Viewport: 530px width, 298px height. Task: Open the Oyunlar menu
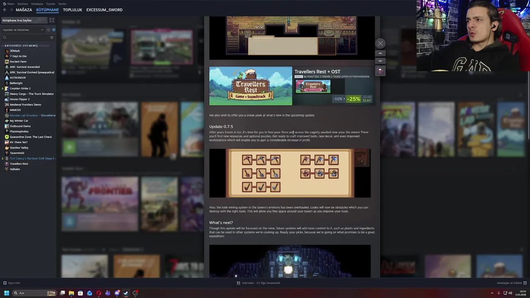click(51, 4)
